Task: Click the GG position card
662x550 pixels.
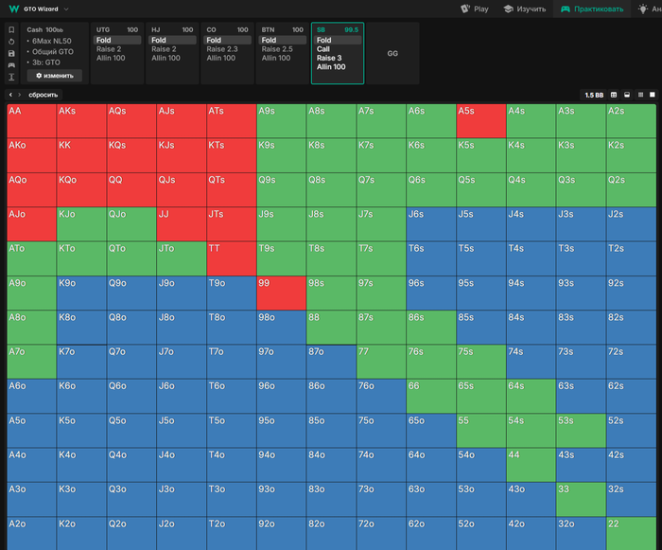Action: 392,53
